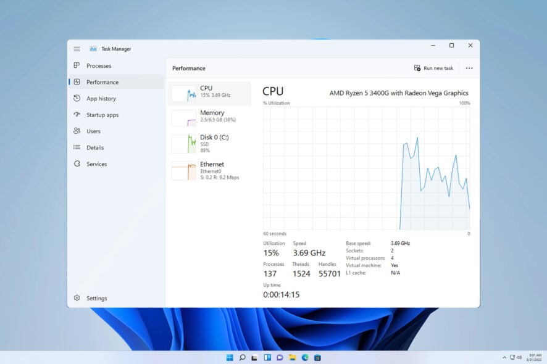Viewport: 547px width, 364px height.
Task: Select the Memory performance pane
Action: pyautogui.click(x=210, y=116)
